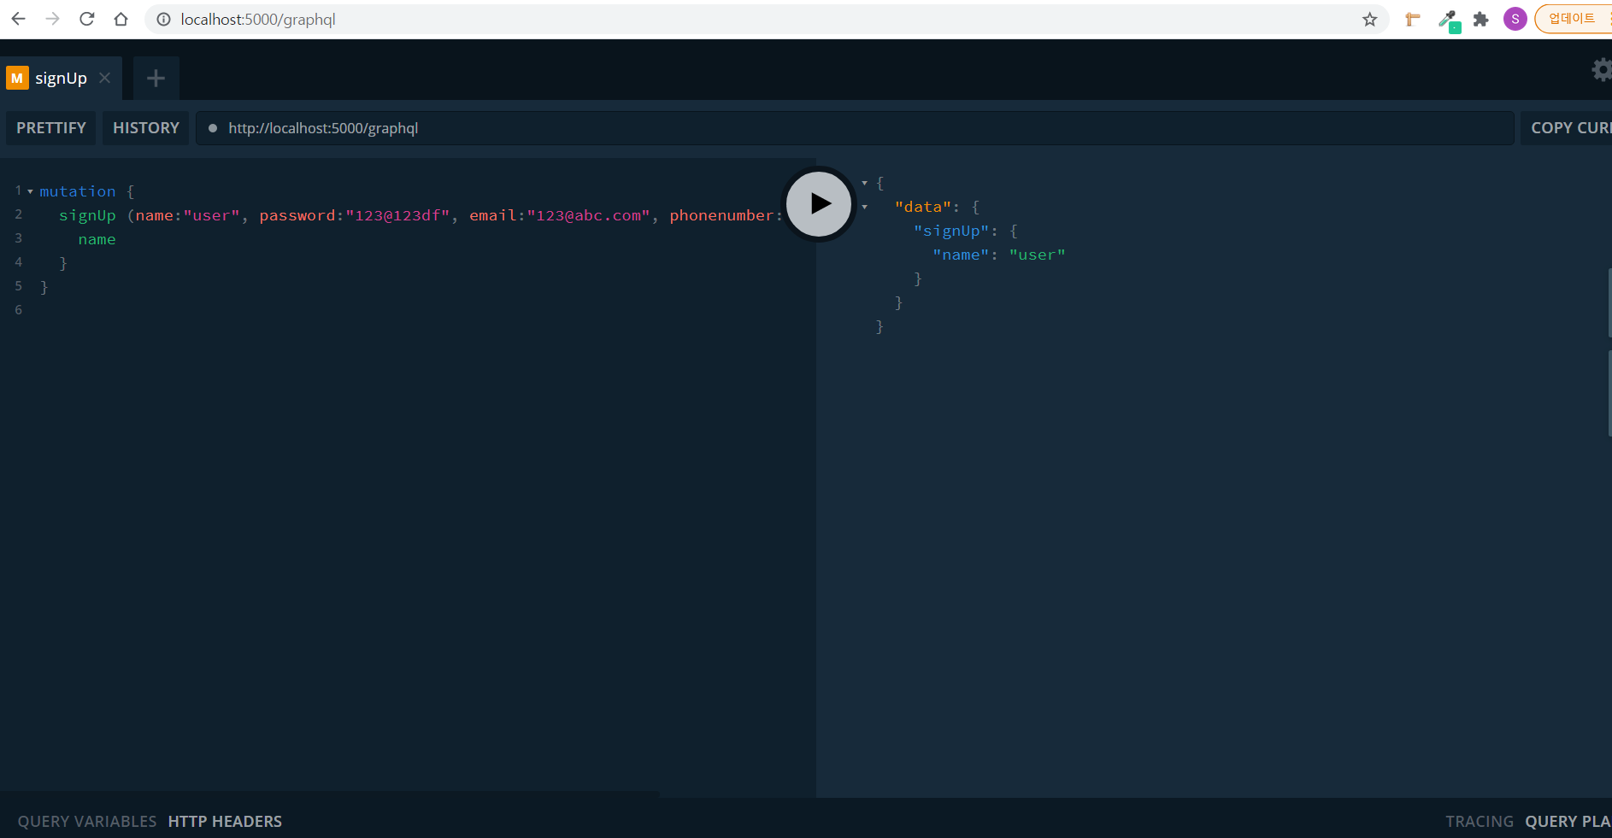Collapse the mutation block fold arrow
The width and height of the screenshot is (1612, 838).
click(31, 191)
